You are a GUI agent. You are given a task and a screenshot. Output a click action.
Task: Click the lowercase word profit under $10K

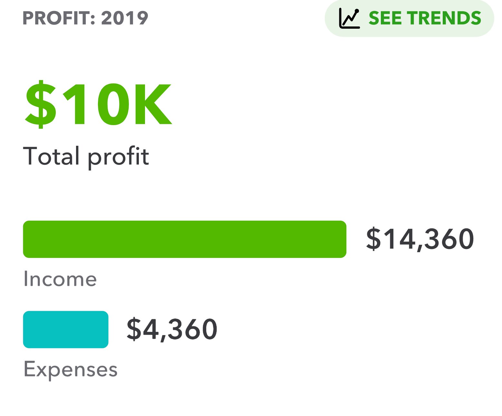(x=119, y=157)
